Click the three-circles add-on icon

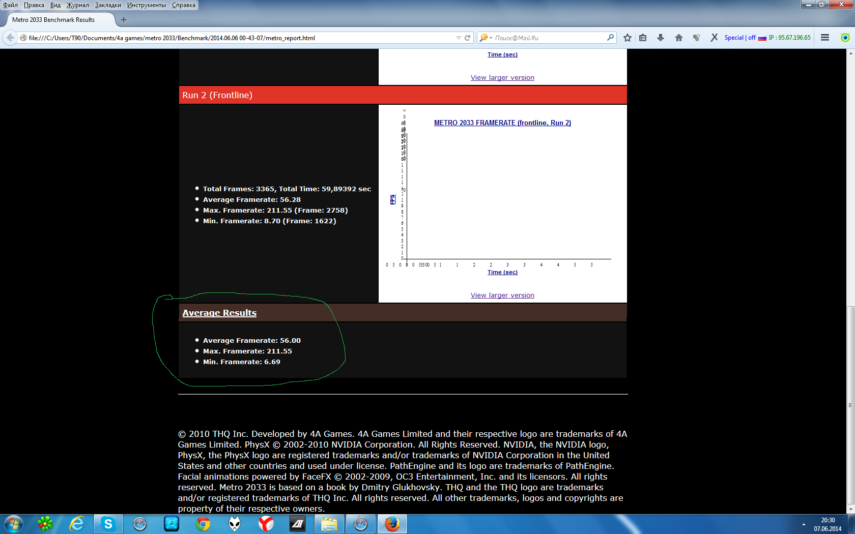[697, 38]
